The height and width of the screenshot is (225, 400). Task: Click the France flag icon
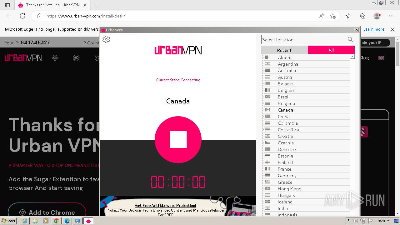click(268, 169)
